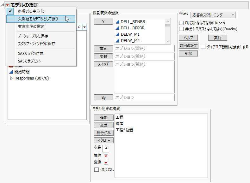Click the 追加 button
The image size is (250, 183).
point(103,118)
